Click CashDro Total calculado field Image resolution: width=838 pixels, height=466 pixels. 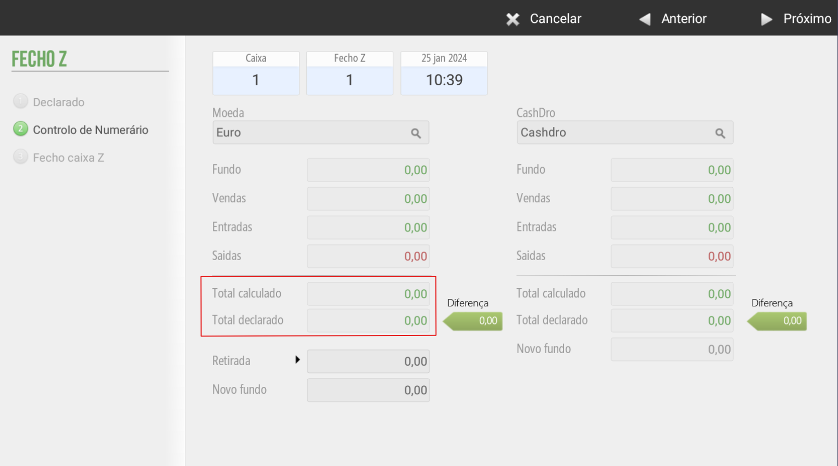click(672, 294)
